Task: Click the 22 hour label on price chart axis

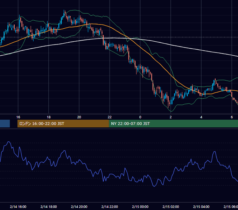Action: 110,117
